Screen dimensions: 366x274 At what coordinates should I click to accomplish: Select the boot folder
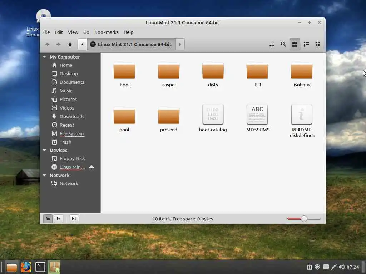124,75
